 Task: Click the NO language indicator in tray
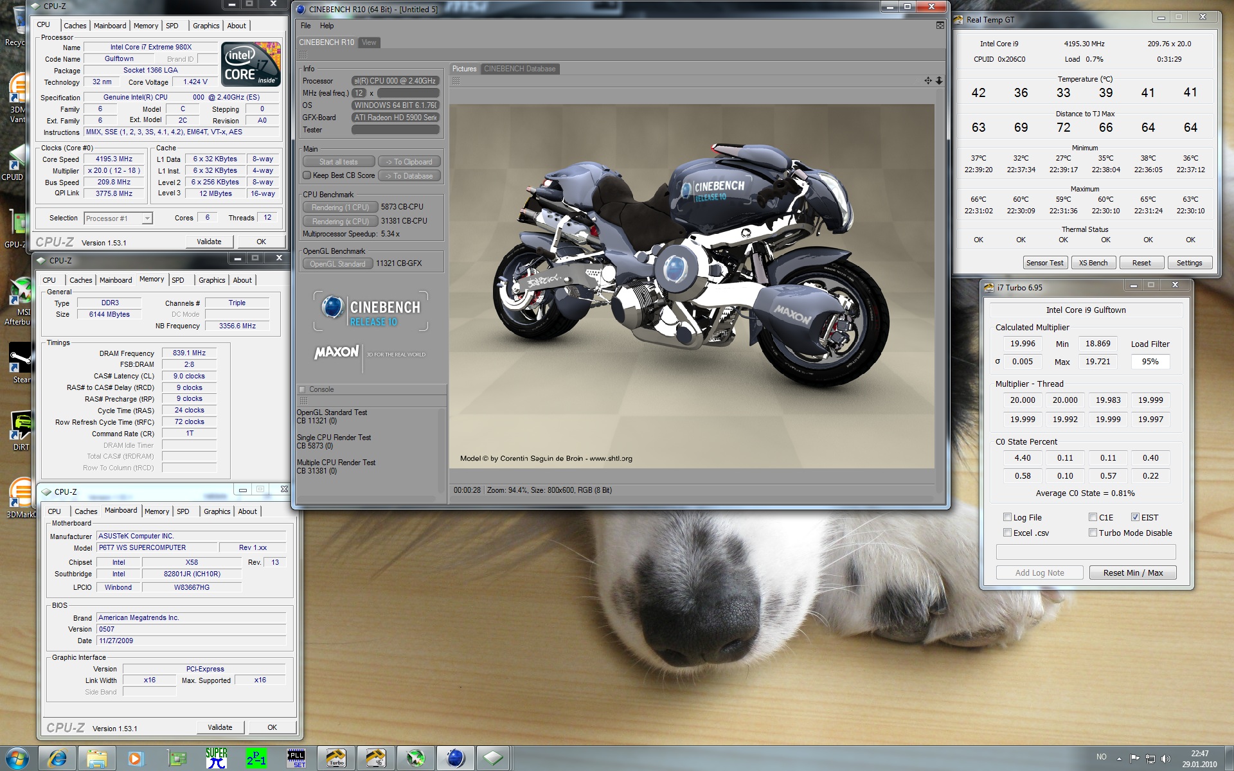pyautogui.click(x=1102, y=757)
